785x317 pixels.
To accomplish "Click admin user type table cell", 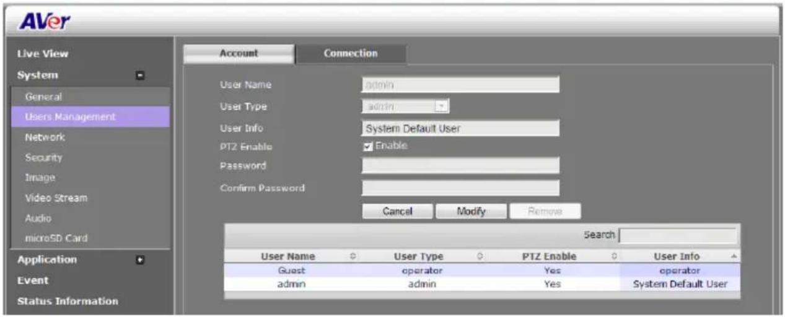I will coord(423,284).
